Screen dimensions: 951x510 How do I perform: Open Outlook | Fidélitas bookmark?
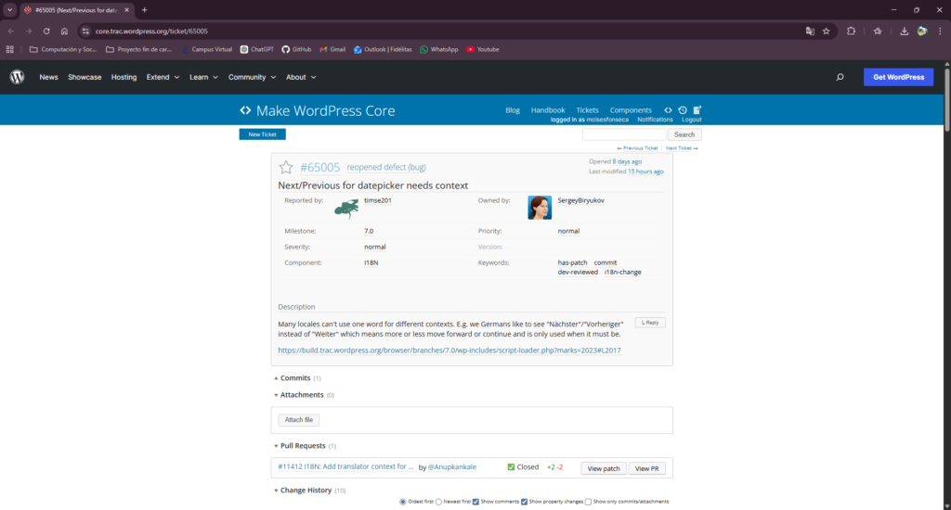coord(383,50)
